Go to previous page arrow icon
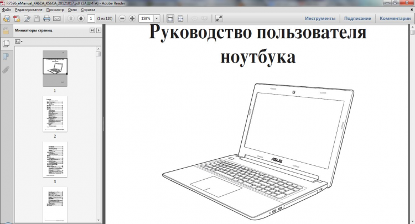 [x=71, y=18]
